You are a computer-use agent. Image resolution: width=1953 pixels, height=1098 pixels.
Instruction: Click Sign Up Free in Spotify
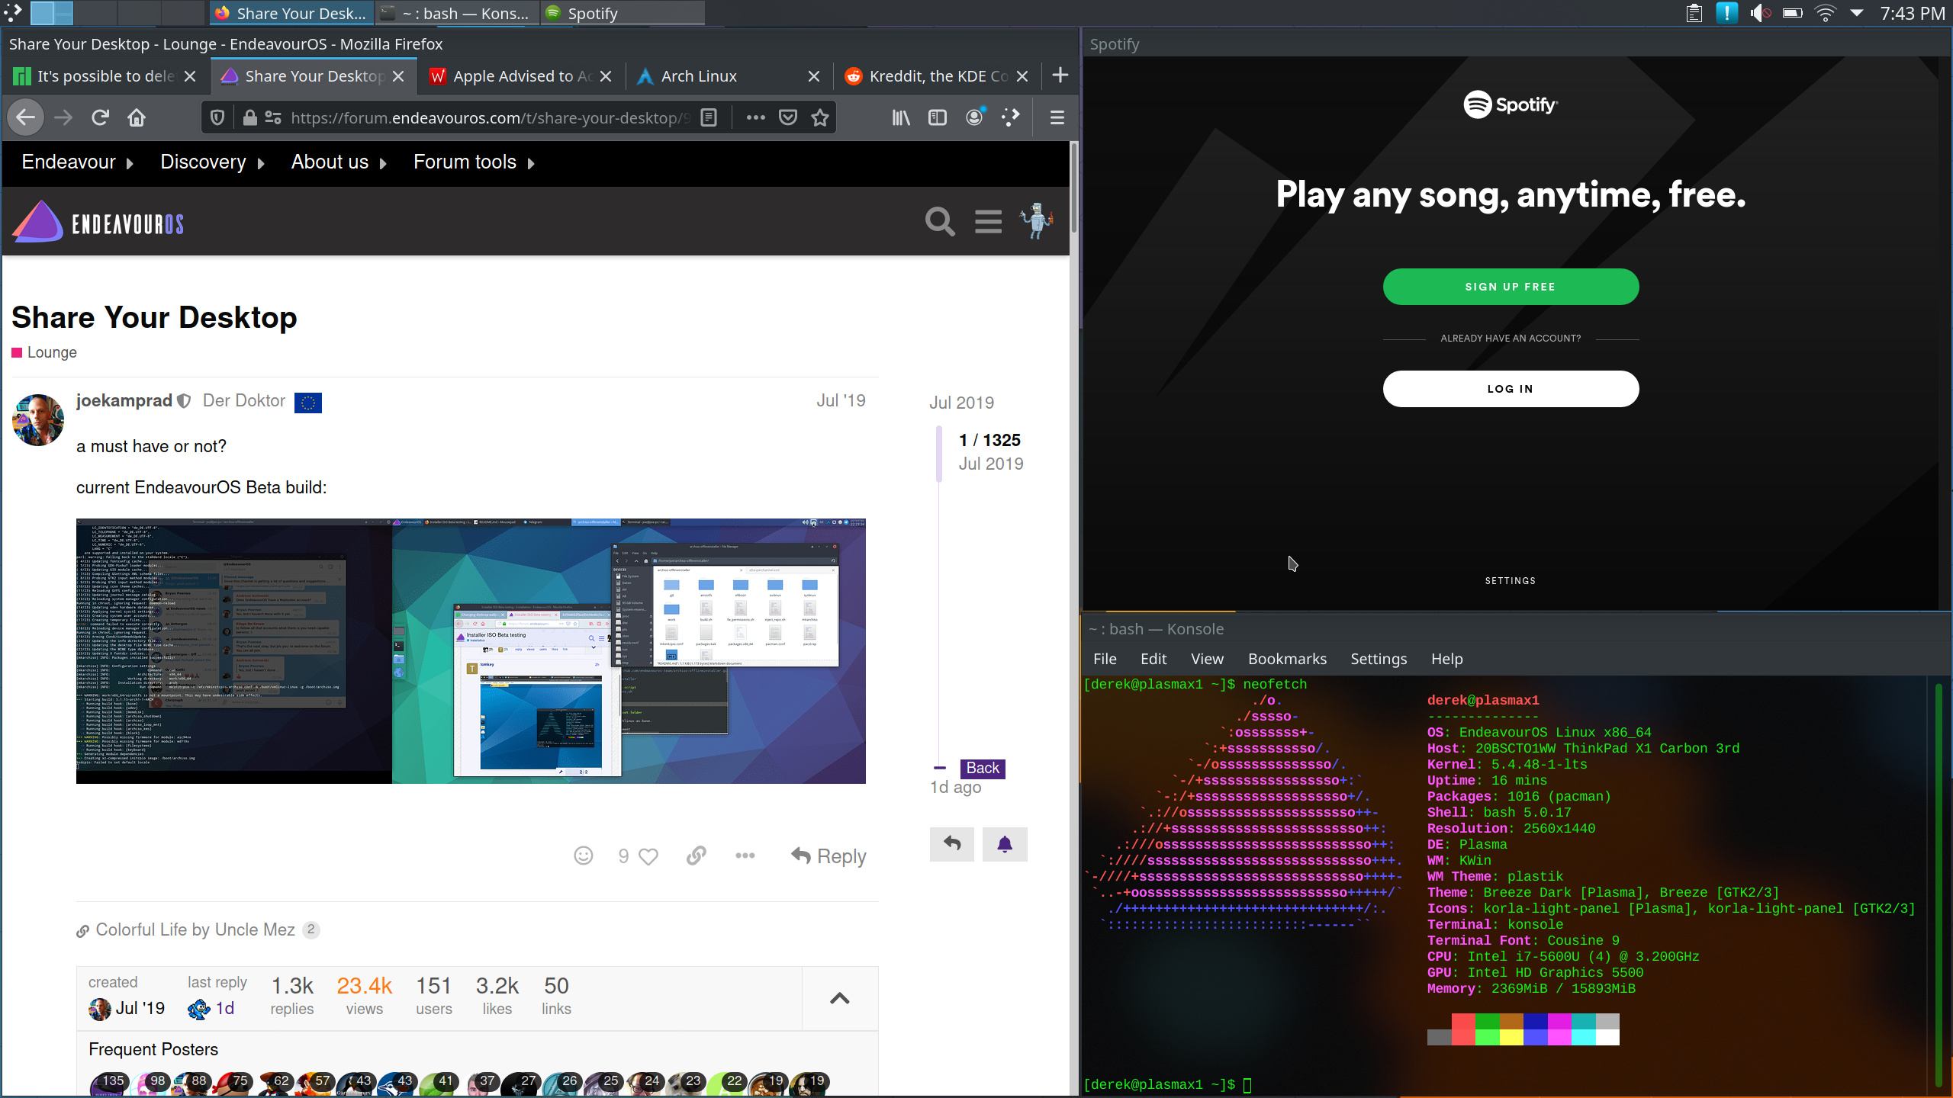(1511, 287)
